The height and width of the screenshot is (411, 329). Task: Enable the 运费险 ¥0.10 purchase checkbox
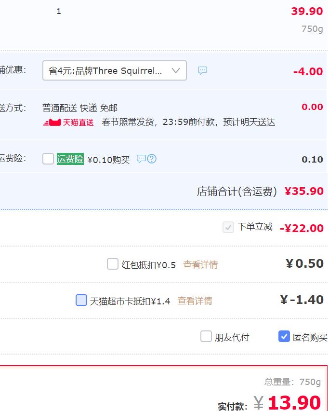point(48,159)
